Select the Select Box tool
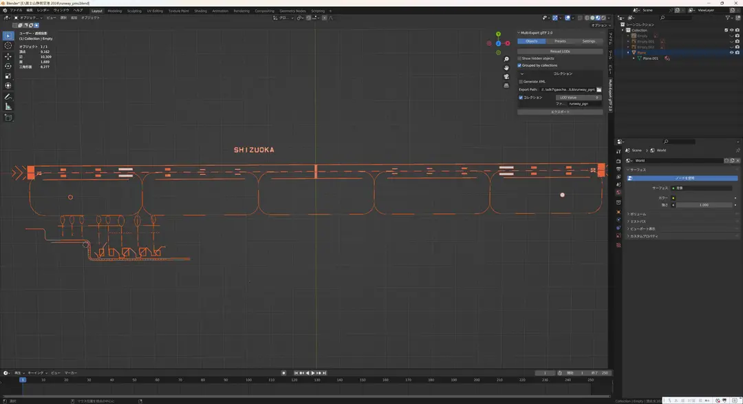This screenshot has width=743, height=404. point(8,36)
